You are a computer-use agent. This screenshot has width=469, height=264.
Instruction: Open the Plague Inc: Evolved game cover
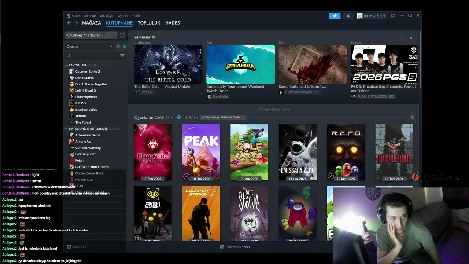(x=153, y=152)
